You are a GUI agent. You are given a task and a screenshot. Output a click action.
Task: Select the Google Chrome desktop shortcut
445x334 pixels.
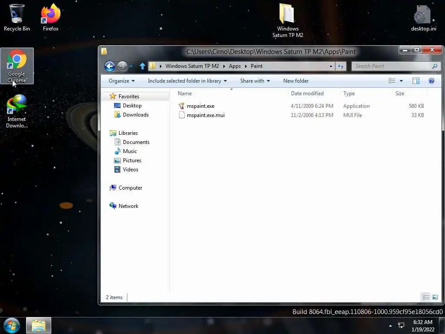[x=17, y=66]
